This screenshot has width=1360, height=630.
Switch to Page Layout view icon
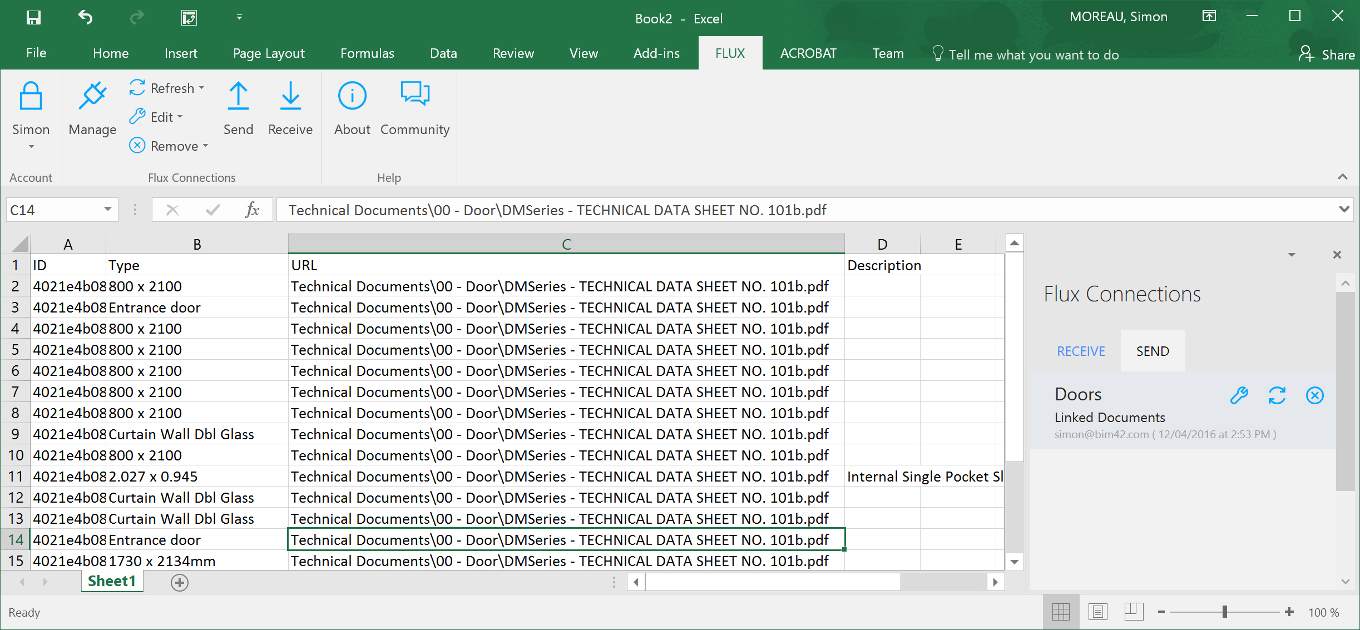pyautogui.click(x=1097, y=612)
